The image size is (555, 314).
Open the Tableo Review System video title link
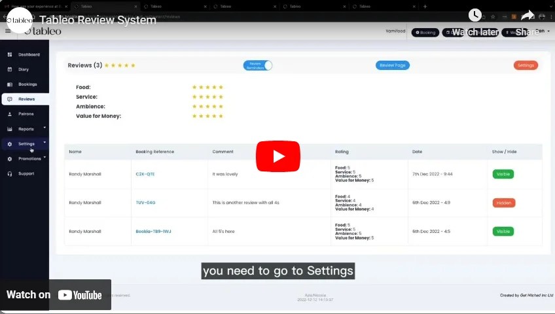pyautogui.click(x=98, y=20)
